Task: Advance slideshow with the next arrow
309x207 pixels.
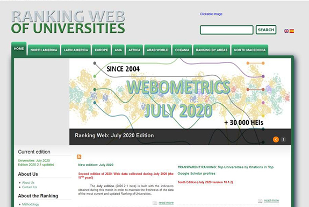Action: point(283,139)
